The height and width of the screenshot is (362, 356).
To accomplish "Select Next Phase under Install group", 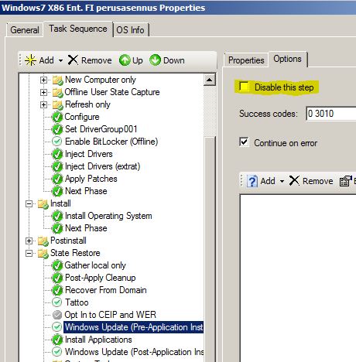I will click(x=86, y=228).
